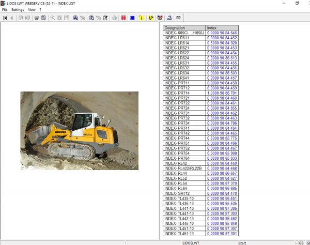Screen dimensions: 310x245
Task: Select row INDEX- PR711
Action: (200, 83)
